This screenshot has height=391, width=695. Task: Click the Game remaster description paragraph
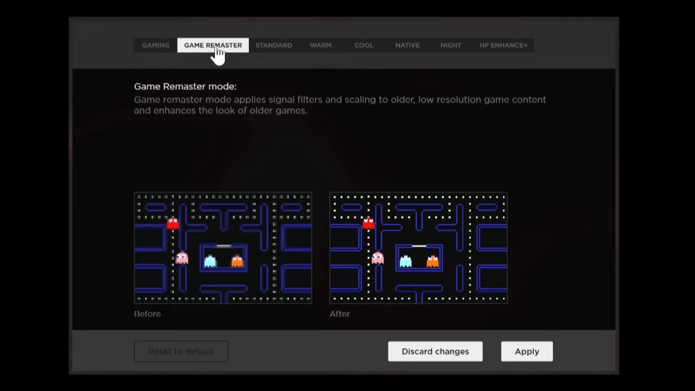(340, 105)
